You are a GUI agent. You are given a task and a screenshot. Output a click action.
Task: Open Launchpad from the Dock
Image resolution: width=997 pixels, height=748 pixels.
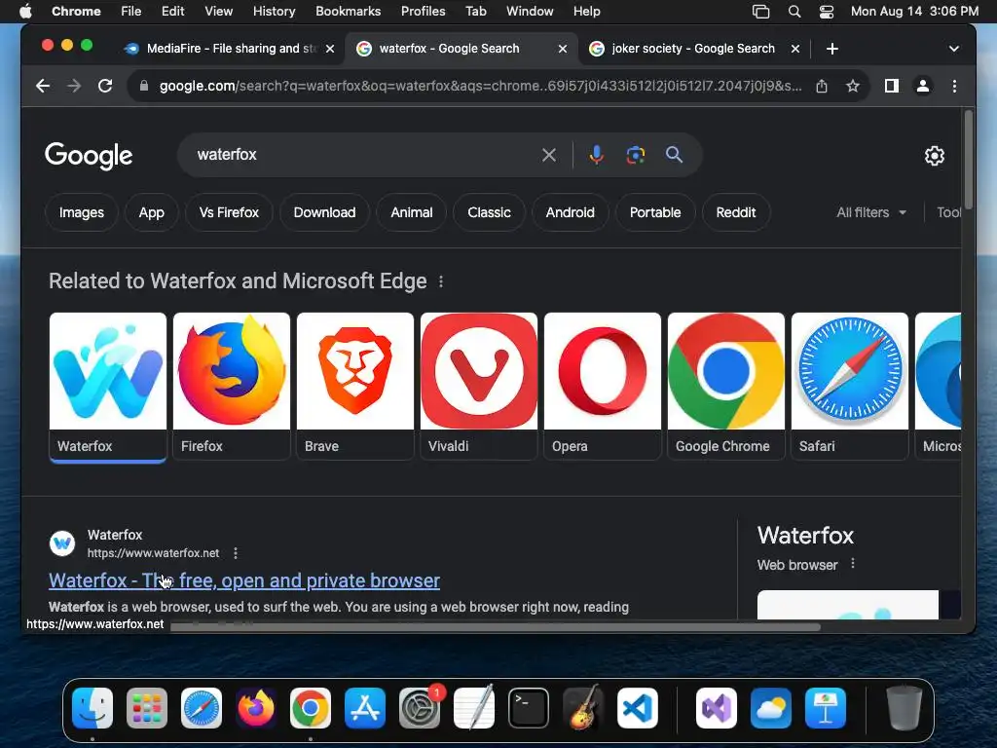(147, 708)
